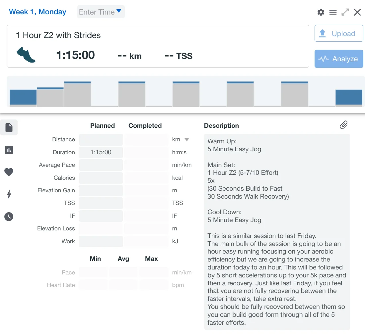Expand workout to full view
Viewport: 365px width, 335px height.
pyautogui.click(x=345, y=12)
